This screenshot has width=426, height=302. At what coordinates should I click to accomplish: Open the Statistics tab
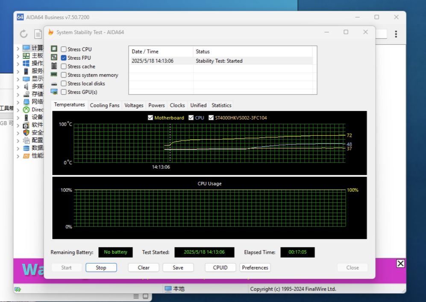click(221, 106)
